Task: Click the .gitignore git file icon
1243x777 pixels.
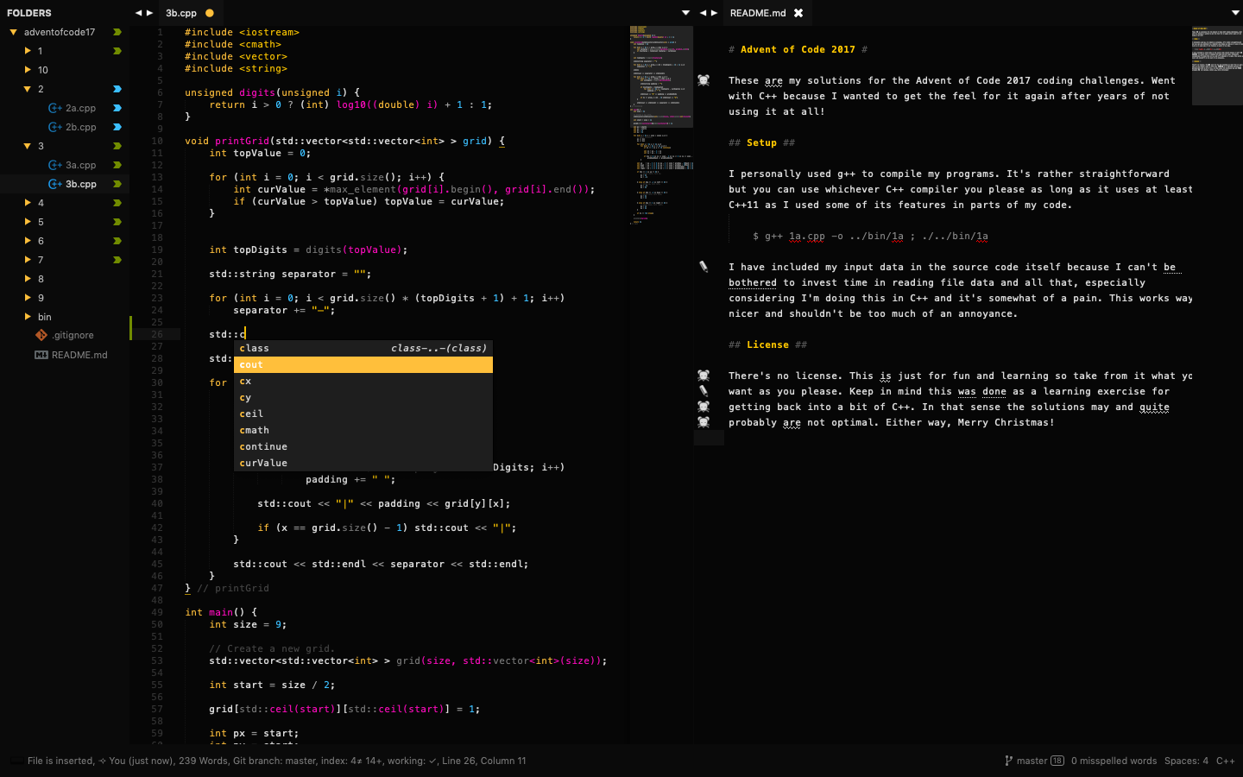Action: (x=41, y=335)
